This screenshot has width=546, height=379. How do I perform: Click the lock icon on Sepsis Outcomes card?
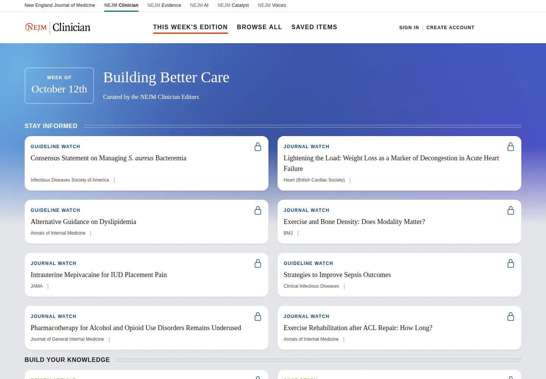click(x=511, y=263)
